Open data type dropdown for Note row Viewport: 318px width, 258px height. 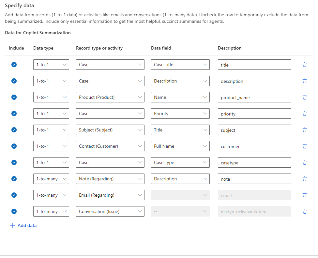click(51, 179)
